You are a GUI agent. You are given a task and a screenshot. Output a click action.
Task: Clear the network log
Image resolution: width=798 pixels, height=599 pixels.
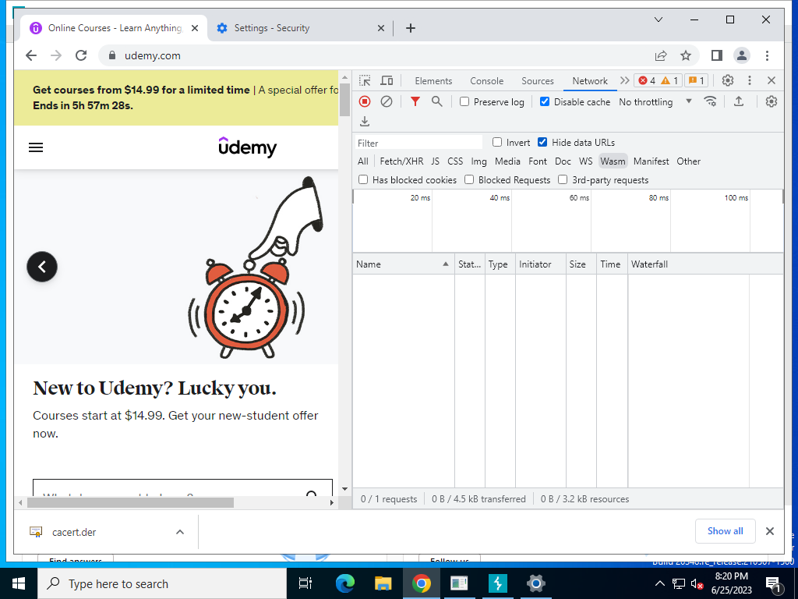point(387,101)
